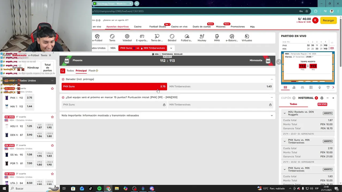
Task: Open the Promociones menu
Action: 238,27
